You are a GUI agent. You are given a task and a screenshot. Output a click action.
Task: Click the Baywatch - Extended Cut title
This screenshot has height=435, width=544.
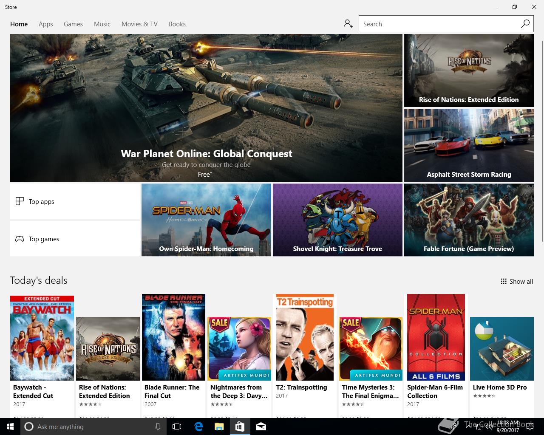[33, 391]
